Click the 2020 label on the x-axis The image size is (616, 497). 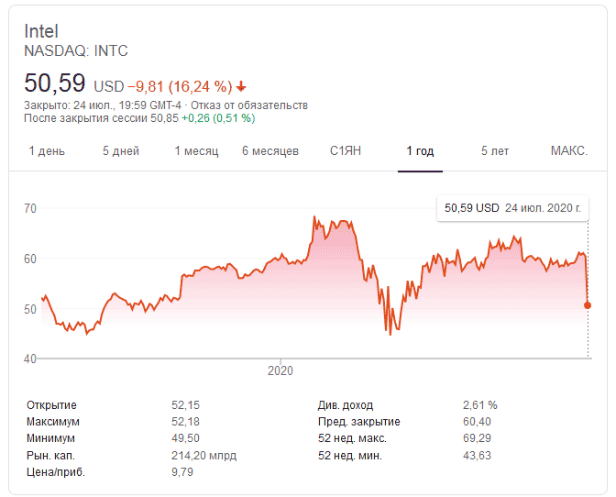click(280, 370)
